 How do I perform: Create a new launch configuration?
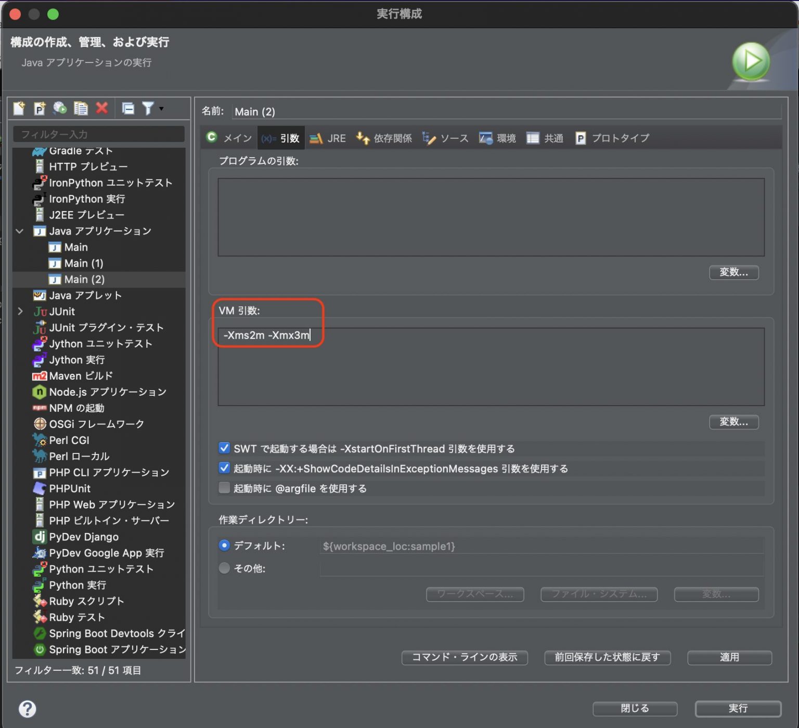(x=19, y=108)
